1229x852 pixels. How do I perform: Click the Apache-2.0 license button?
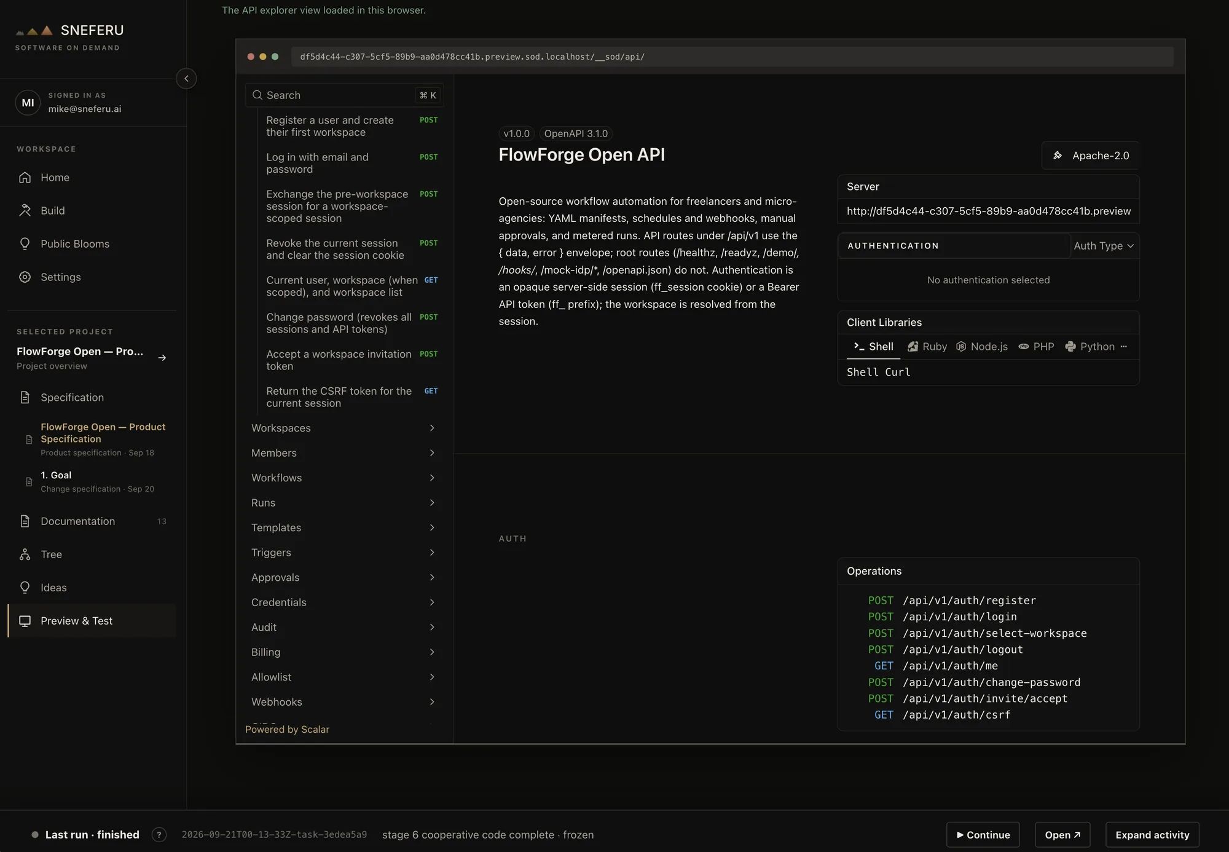[x=1091, y=156]
